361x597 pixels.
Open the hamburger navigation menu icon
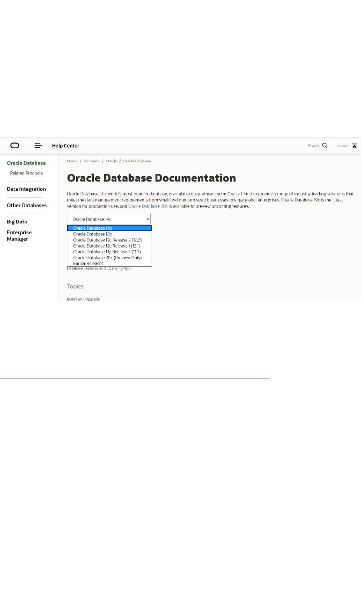click(x=38, y=146)
